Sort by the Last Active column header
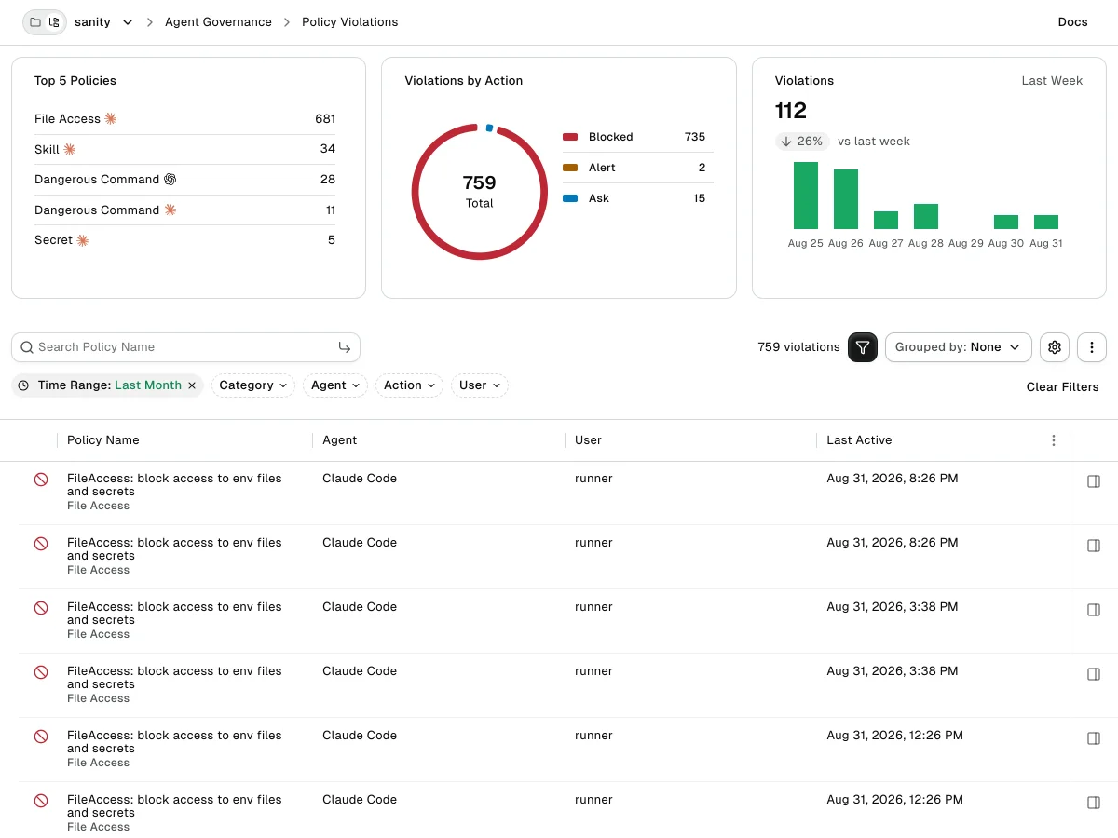The height and width of the screenshot is (838, 1118). click(859, 440)
